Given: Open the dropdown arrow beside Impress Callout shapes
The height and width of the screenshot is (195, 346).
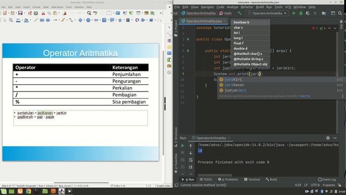Looking at the screenshot, I should click(116, 21).
